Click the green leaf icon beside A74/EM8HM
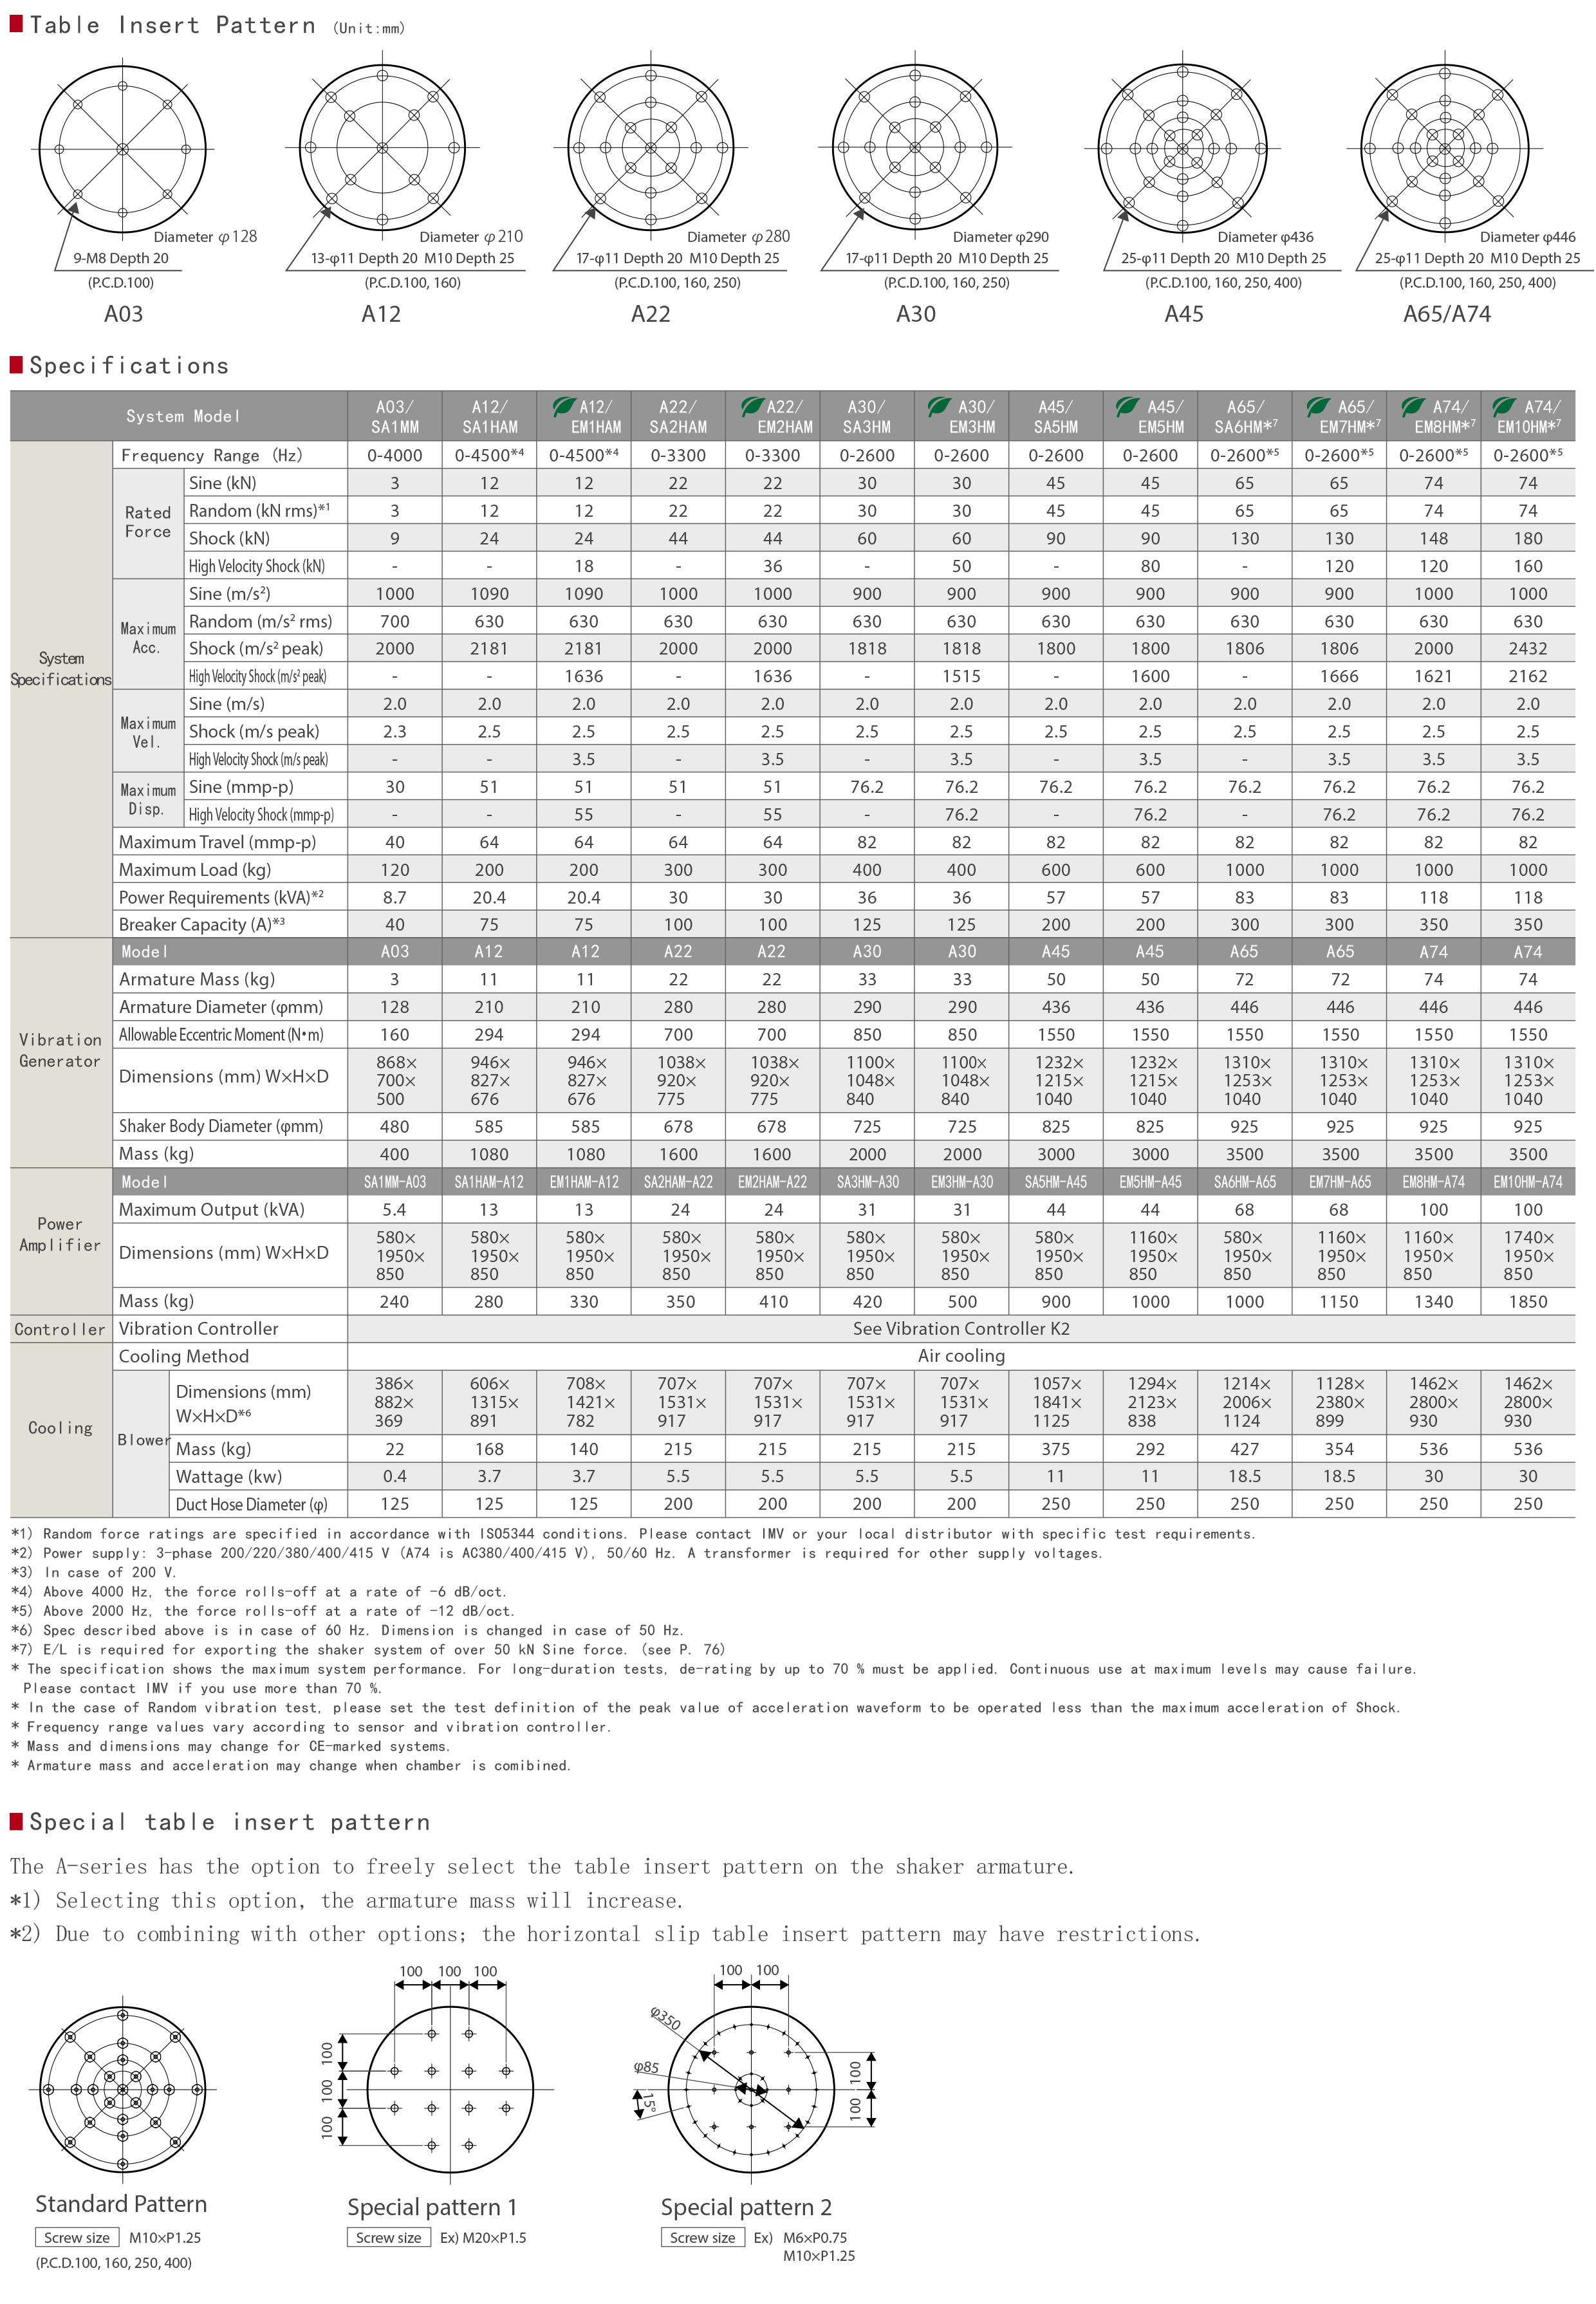Screen dimensions: 1596x2304 tap(1413, 406)
